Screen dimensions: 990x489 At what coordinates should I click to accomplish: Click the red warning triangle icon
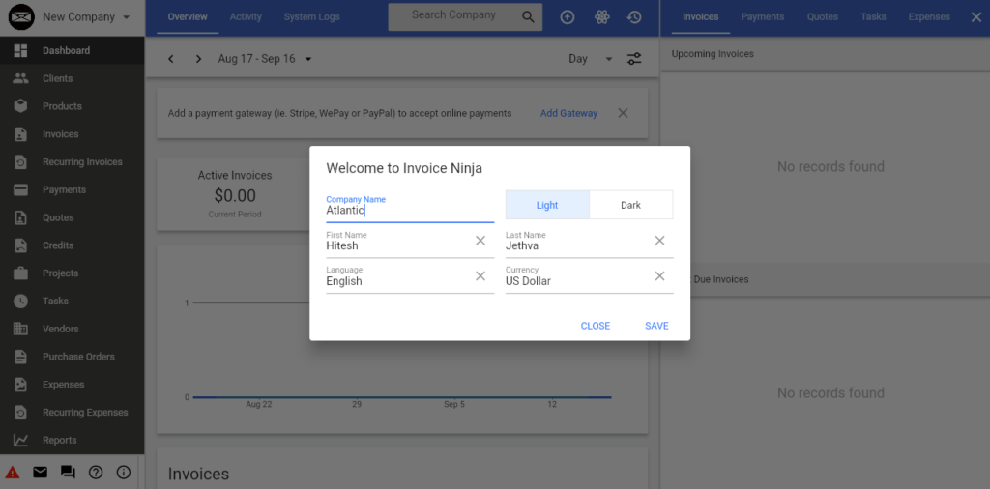pos(13,472)
